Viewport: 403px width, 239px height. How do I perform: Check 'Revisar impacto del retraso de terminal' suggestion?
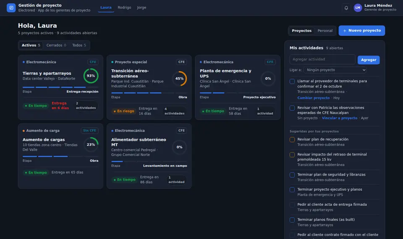292,155
